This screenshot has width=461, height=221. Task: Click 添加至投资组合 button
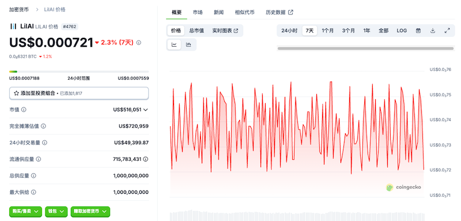[x=79, y=93]
